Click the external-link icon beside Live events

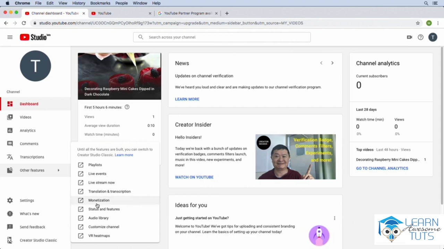coord(80,174)
